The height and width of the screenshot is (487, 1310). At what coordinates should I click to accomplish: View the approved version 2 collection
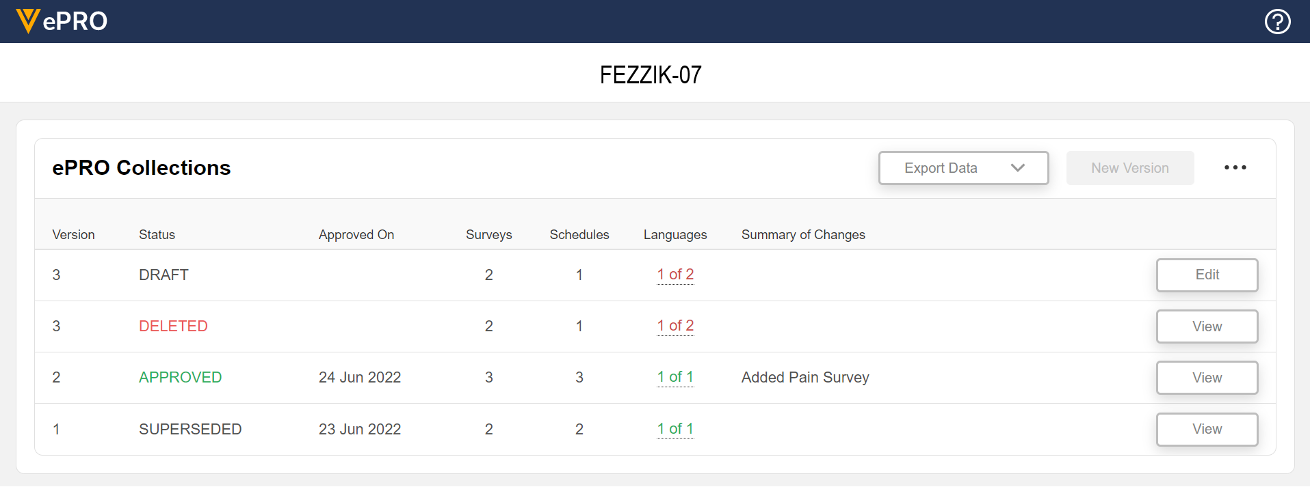click(x=1207, y=378)
